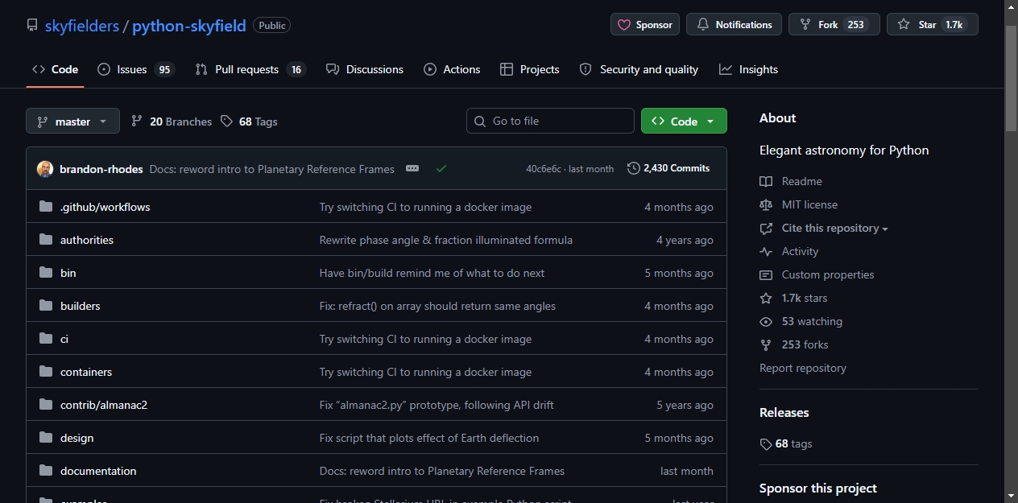This screenshot has height=503, width=1018.
Task: Click the folder icon beside containers
Action: (46, 372)
